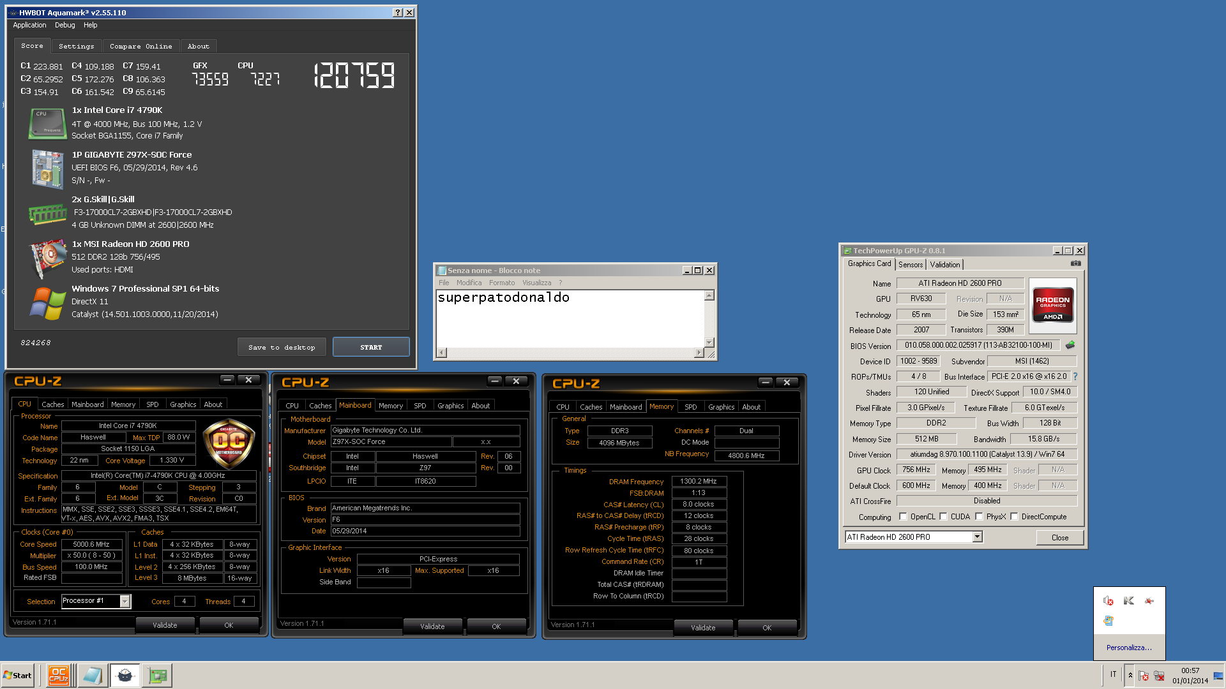Open the ATI Radeon HD 2600 PRO dropdown
Screen dimensions: 1226x689
point(977,537)
